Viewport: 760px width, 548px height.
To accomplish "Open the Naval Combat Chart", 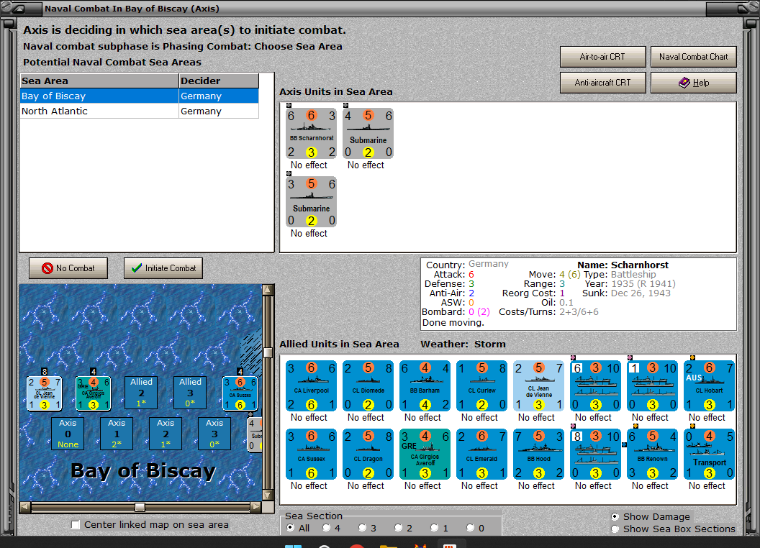I will coord(693,57).
